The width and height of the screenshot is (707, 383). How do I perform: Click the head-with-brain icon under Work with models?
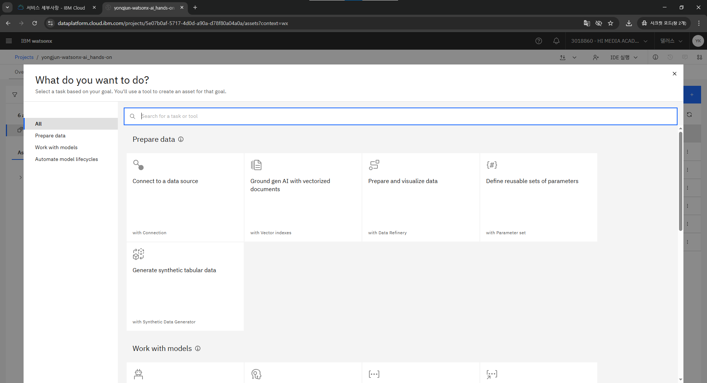point(256,374)
